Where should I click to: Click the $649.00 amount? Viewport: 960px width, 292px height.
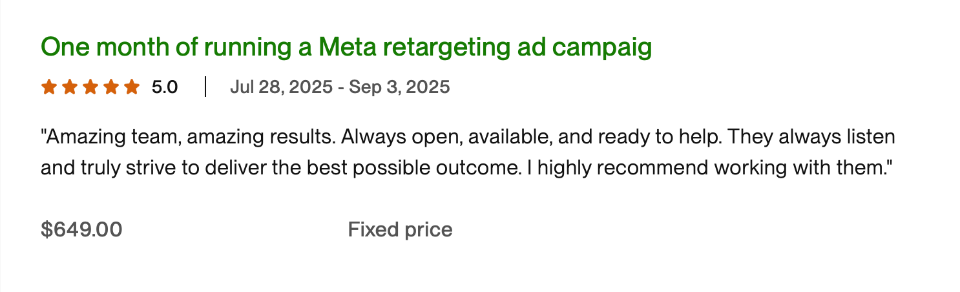81,229
